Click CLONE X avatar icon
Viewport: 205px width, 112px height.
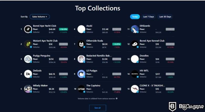135,89
